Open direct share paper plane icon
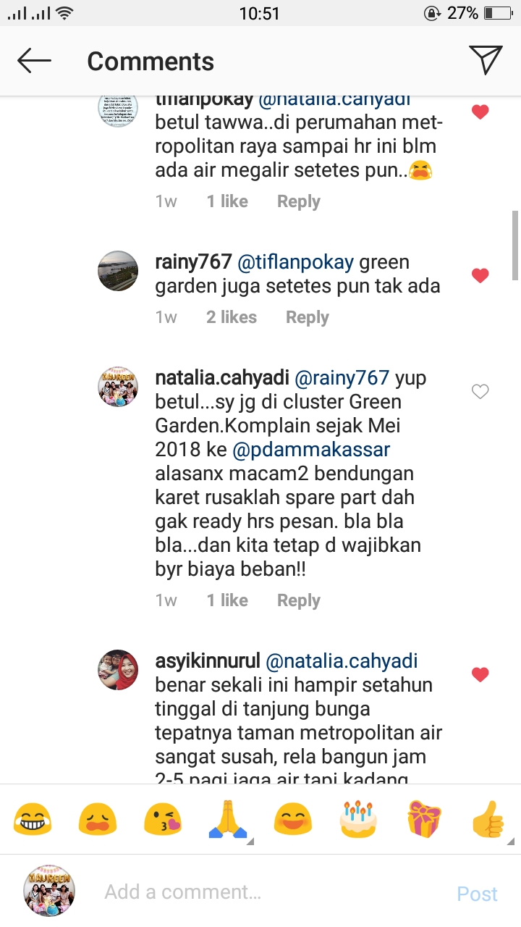 pyautogui.click(x=486, y=60)
